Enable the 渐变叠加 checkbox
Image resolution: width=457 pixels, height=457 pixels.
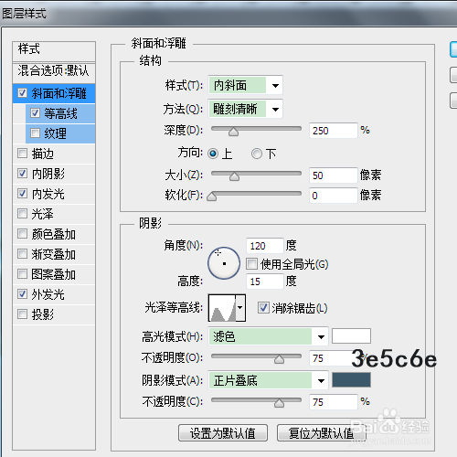(x=22, y=254)
